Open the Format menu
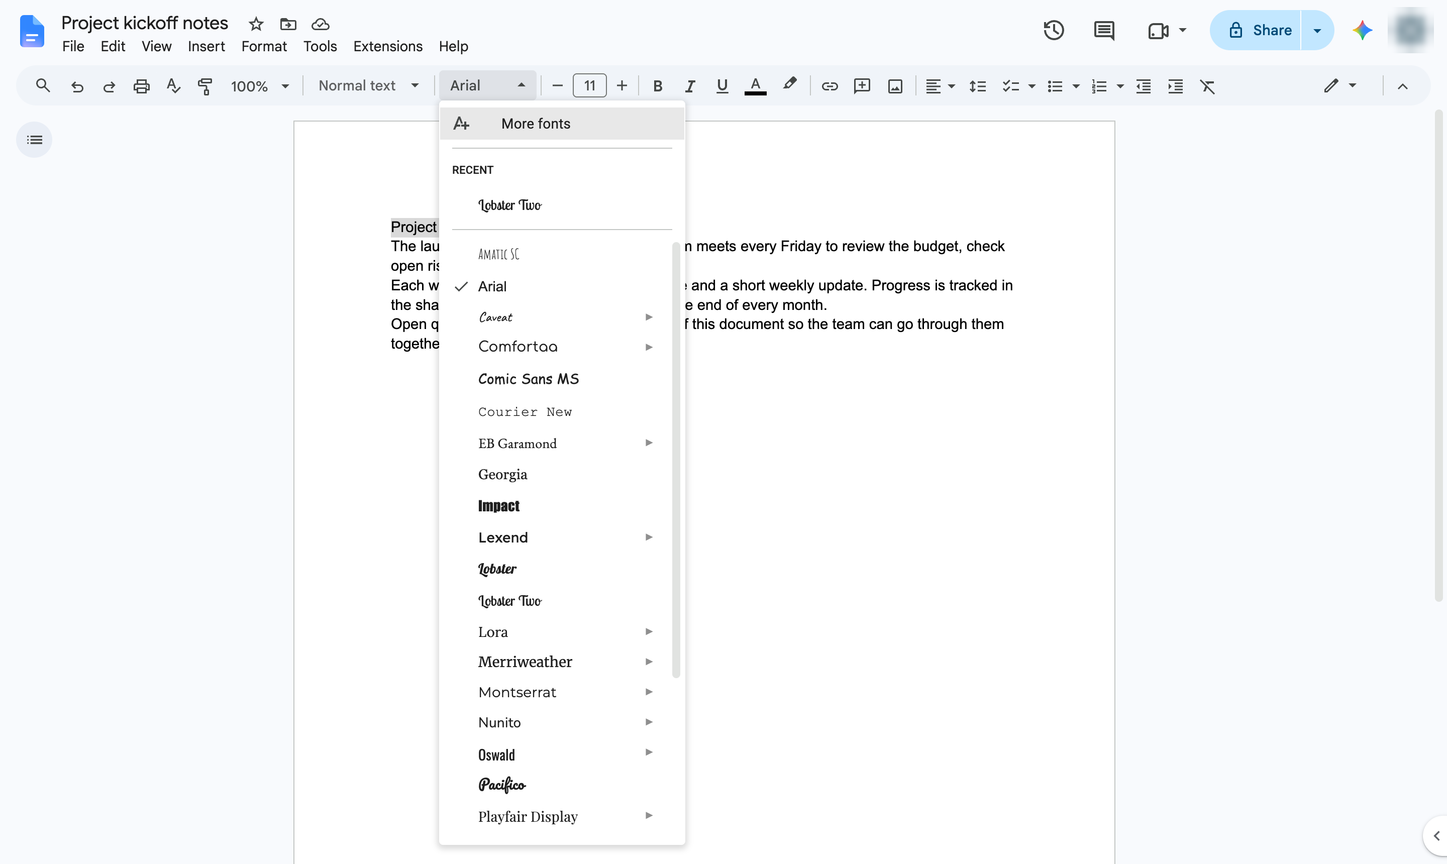 264,46
